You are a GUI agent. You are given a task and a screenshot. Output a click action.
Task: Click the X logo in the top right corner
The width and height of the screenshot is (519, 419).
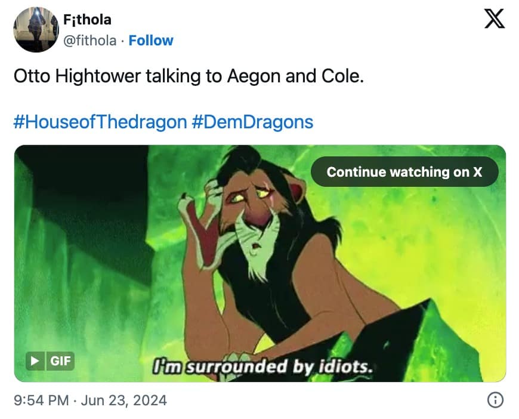(x=495, y=19)
